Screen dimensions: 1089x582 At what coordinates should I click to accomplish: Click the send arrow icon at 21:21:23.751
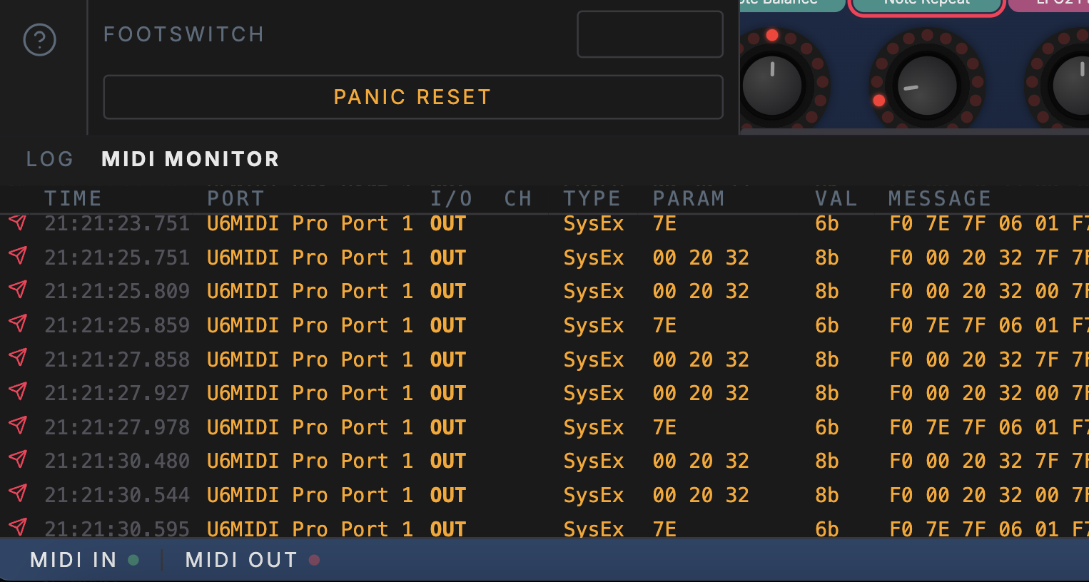[x=18, y=223]
